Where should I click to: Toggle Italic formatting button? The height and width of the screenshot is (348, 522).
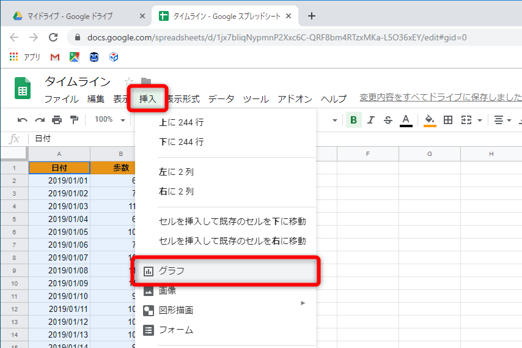(371, 120)
